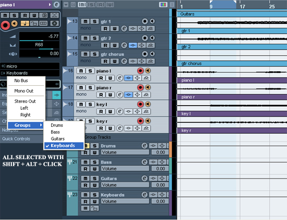This screenshot has width=287, height=220.
Task: Click gtr 2 insert state icon
Action: tap(133, 45)
